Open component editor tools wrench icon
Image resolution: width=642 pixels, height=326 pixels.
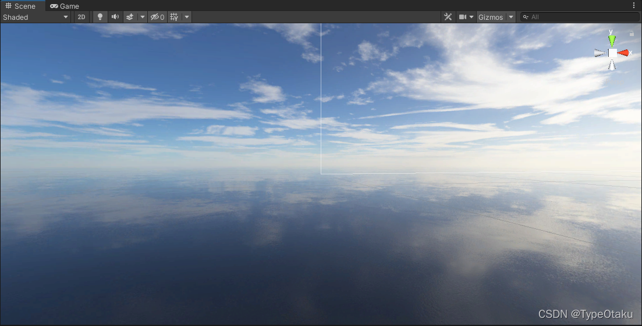tap(448, 17)
